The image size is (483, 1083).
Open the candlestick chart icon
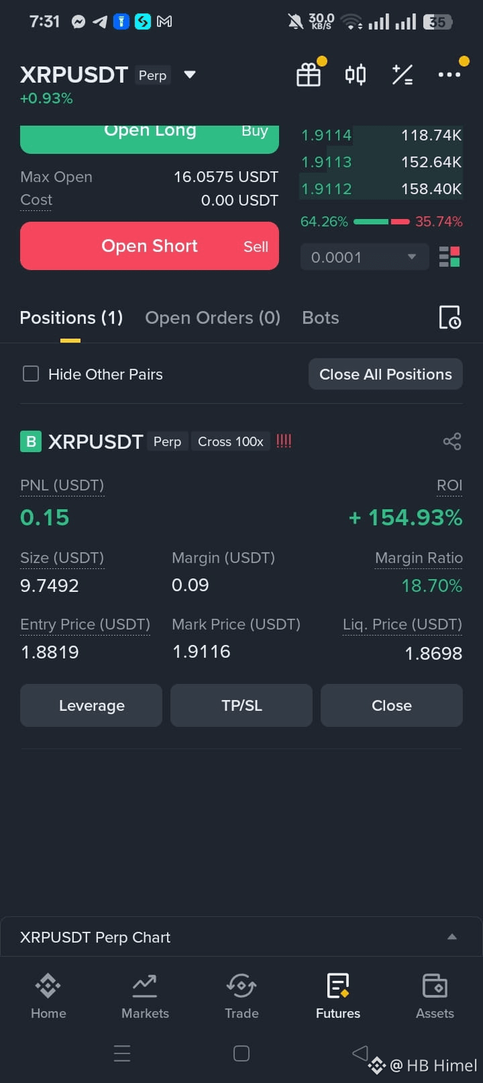point(356,75)
